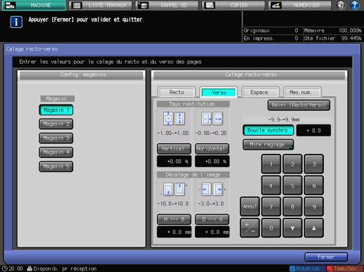Screen dimensions: 364x272
Task: Click the clock icon showing 20:00
Action: [5, 268]
